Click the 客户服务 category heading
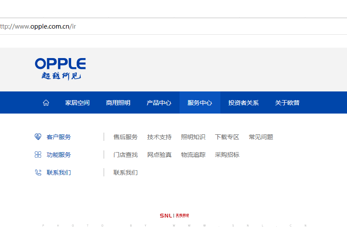Viewport: 347px width, 231px height. 59,137
